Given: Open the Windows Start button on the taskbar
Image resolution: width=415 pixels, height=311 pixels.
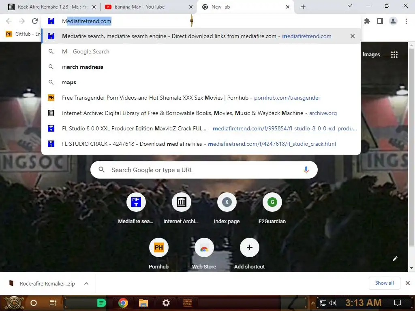Looking at the screenshot, I should (x=14, y=303).
